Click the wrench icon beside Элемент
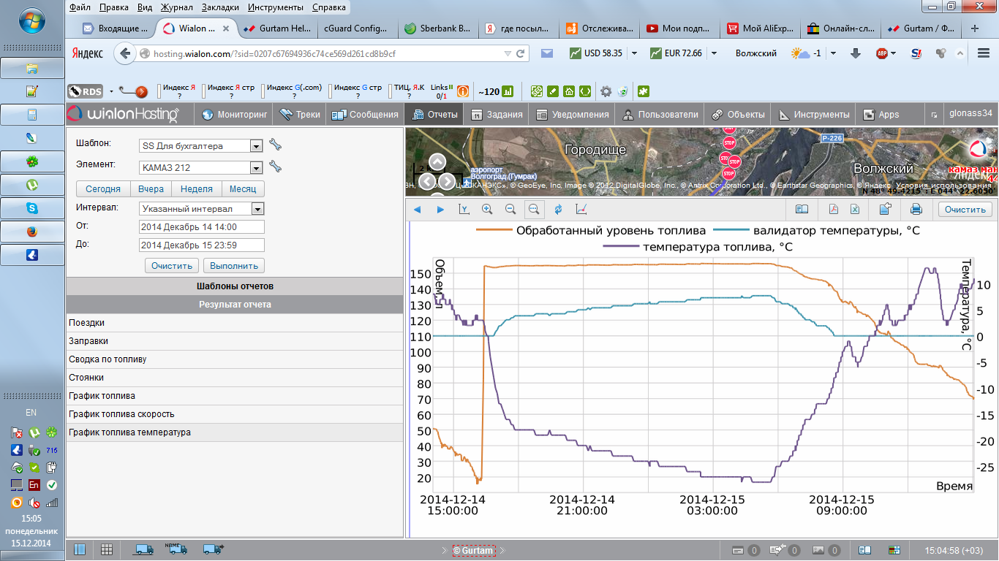Screen dimensions: 999x561 coord(275,167)
